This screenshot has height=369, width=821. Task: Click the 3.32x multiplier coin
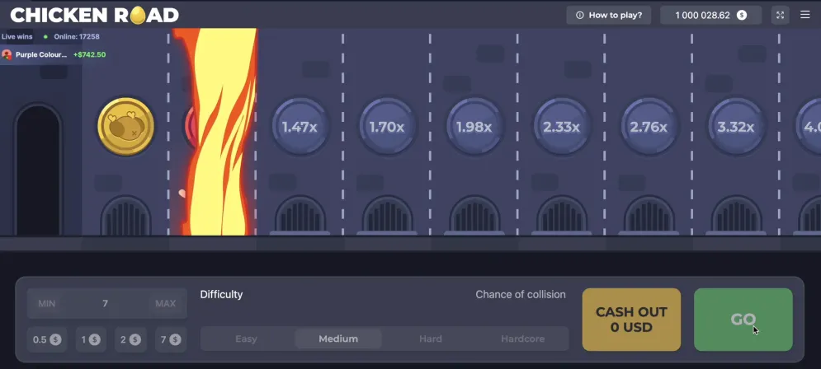point(736,127)
